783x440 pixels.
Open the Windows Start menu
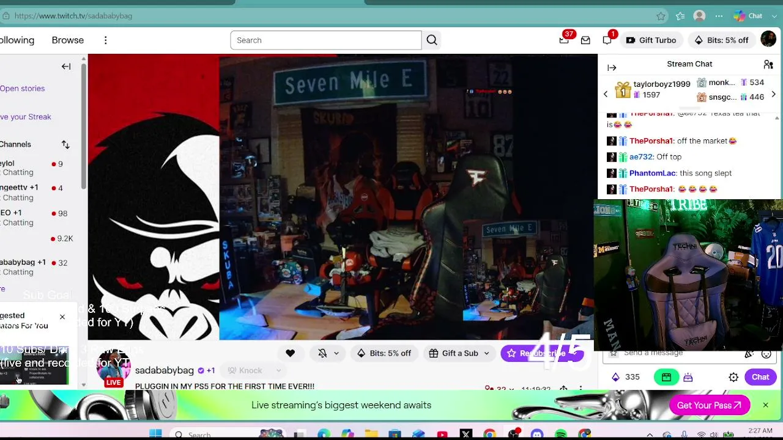155,434
